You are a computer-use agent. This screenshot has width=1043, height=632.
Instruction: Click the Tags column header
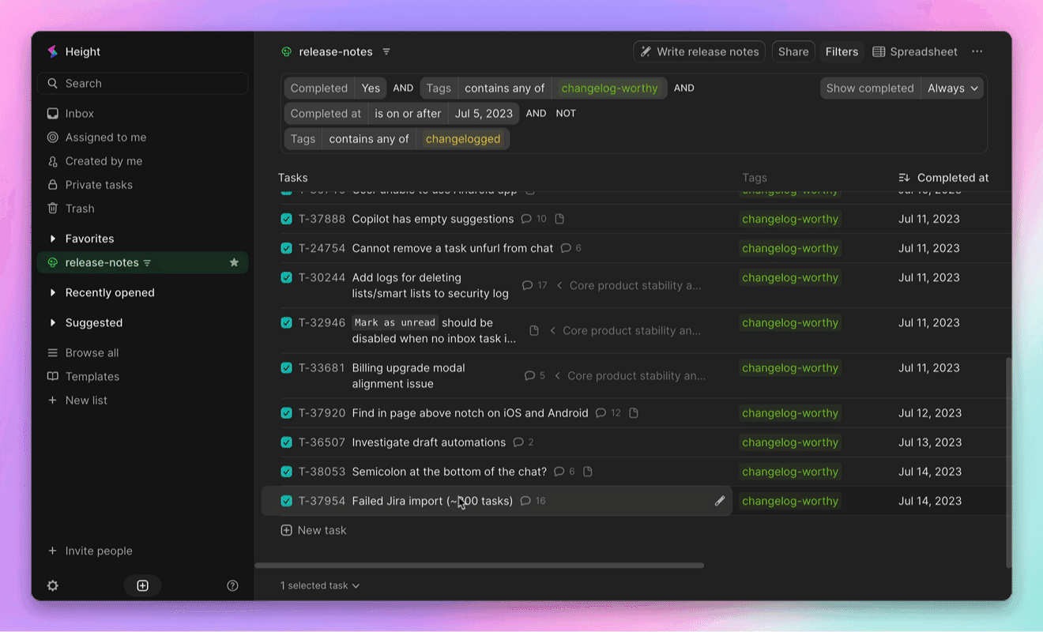[755, 178]
